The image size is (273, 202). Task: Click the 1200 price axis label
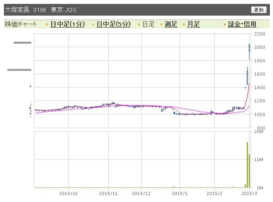tap(260, 101)
